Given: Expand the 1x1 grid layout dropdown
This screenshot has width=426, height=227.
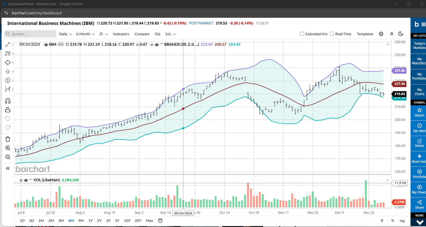Looking at the screenshot, I should pyautogui.click(x=170, y=34).
